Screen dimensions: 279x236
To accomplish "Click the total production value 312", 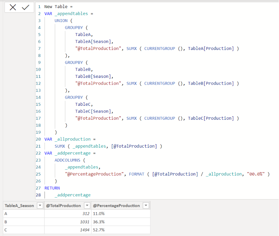I will click(68, 214).
